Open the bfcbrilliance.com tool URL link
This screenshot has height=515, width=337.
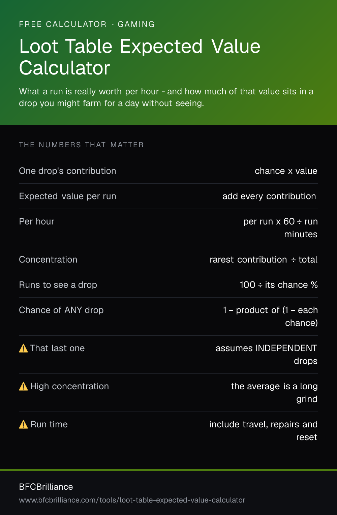(x=132, y=500)
